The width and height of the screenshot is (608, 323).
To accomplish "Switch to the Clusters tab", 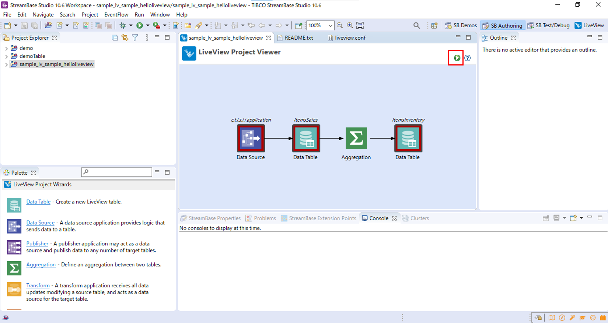I will coord(416,218).
